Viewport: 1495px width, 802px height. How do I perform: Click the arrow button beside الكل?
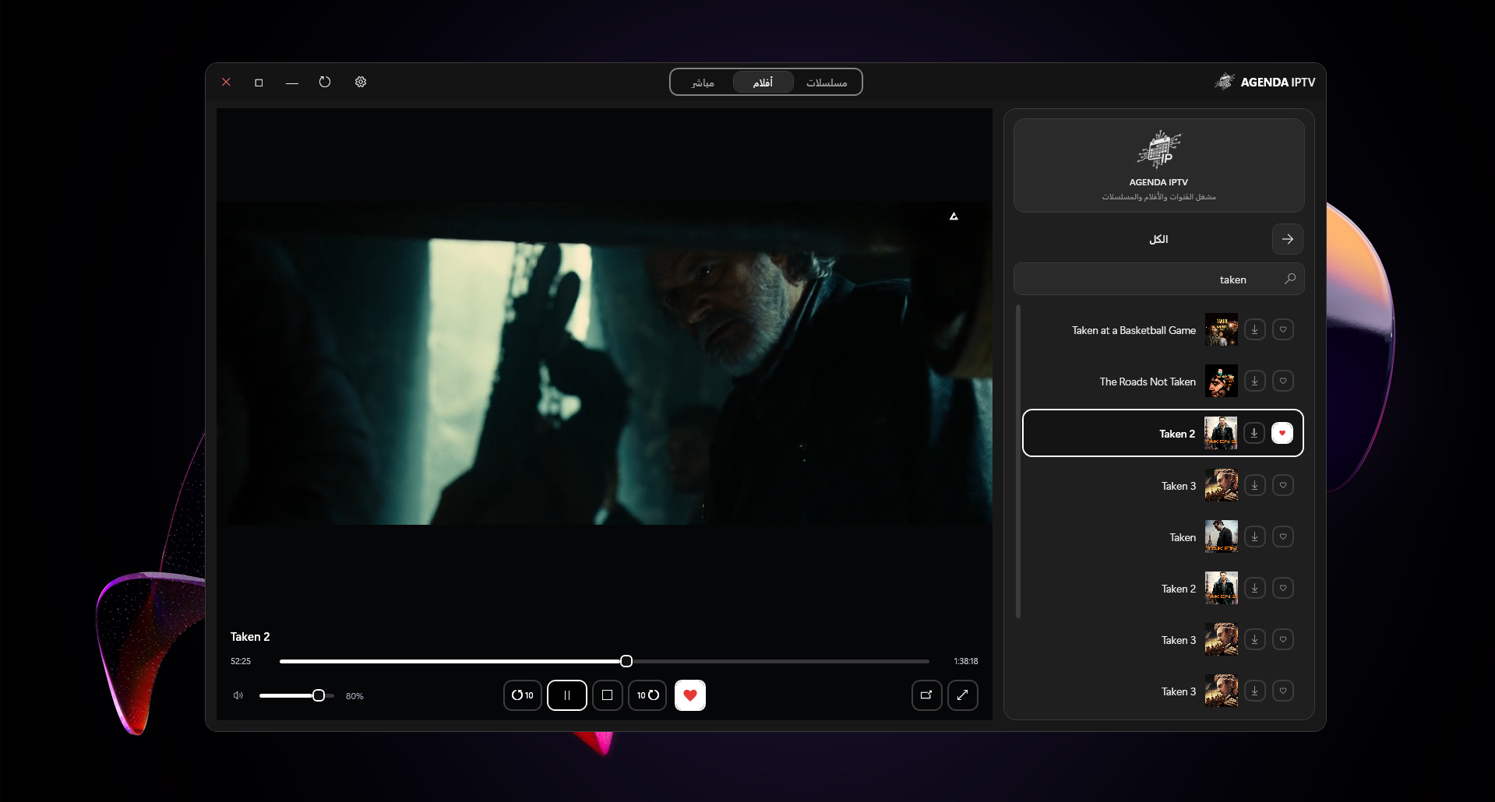1288,239
